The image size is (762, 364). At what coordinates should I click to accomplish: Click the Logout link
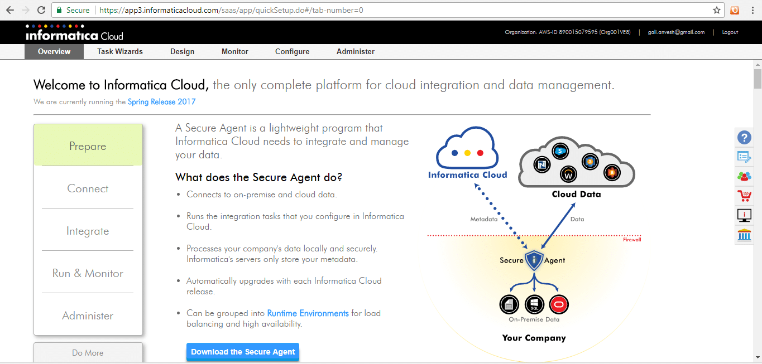click(730, 32)
